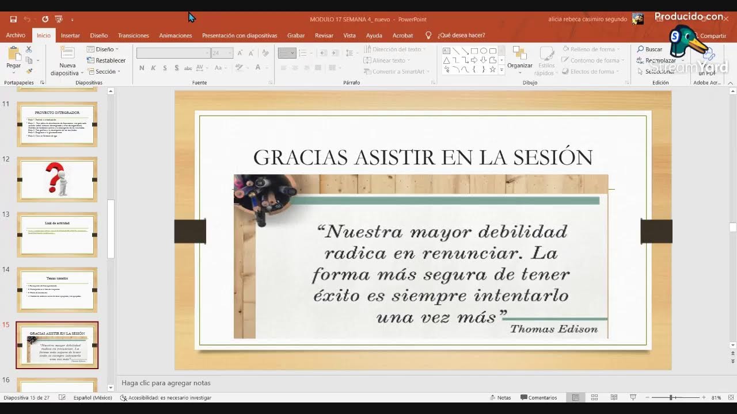Adjust the zoom slider in status bar
737x414 pixels.
(671, 397)
